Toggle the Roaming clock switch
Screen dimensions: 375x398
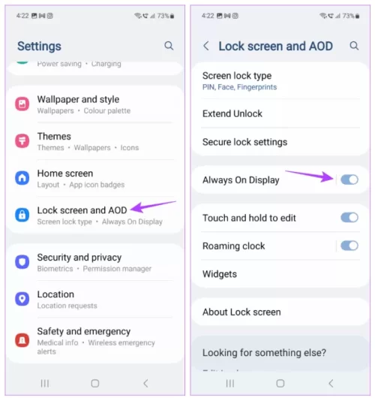349,246
